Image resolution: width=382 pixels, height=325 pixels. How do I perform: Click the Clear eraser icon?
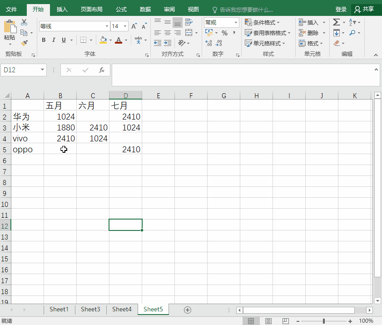pyautogui.click(x=337, y=43)
